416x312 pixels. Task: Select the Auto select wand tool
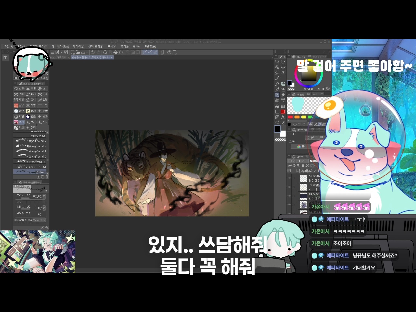tap(283, 73)
